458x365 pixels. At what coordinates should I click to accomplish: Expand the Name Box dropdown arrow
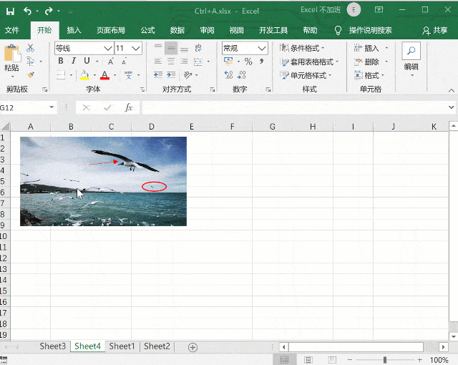(x=52, y=107)
